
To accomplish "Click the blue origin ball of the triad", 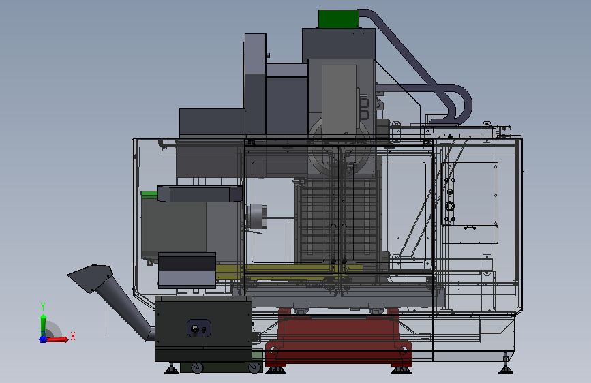I will click(x=43, y=339).
